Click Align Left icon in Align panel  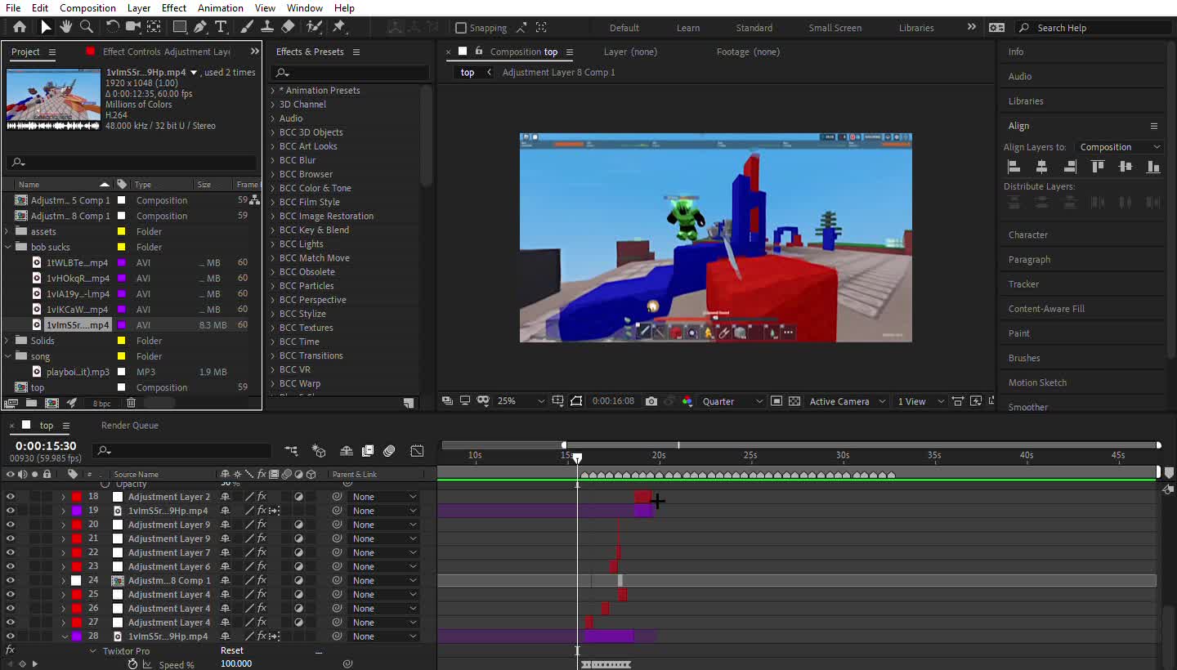[1014, 167]
